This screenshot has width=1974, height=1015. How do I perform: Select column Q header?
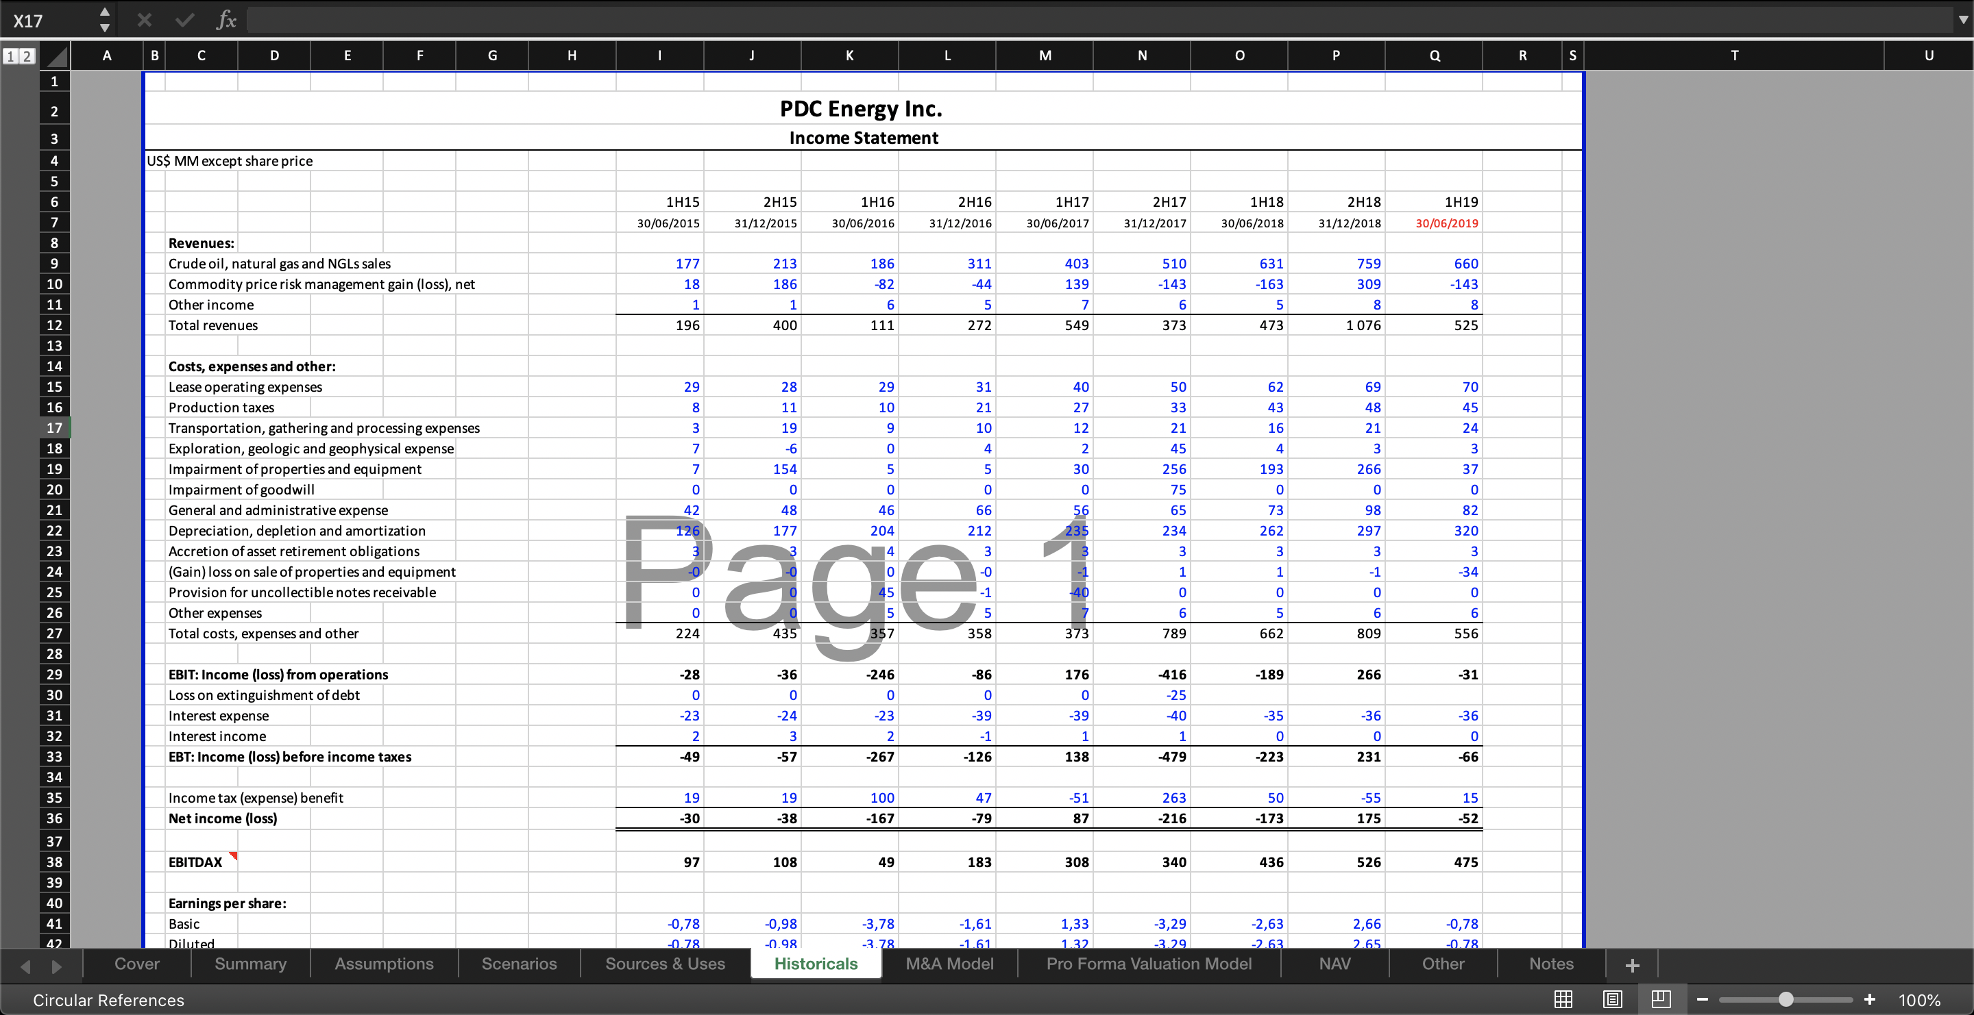pos(1435,56)
